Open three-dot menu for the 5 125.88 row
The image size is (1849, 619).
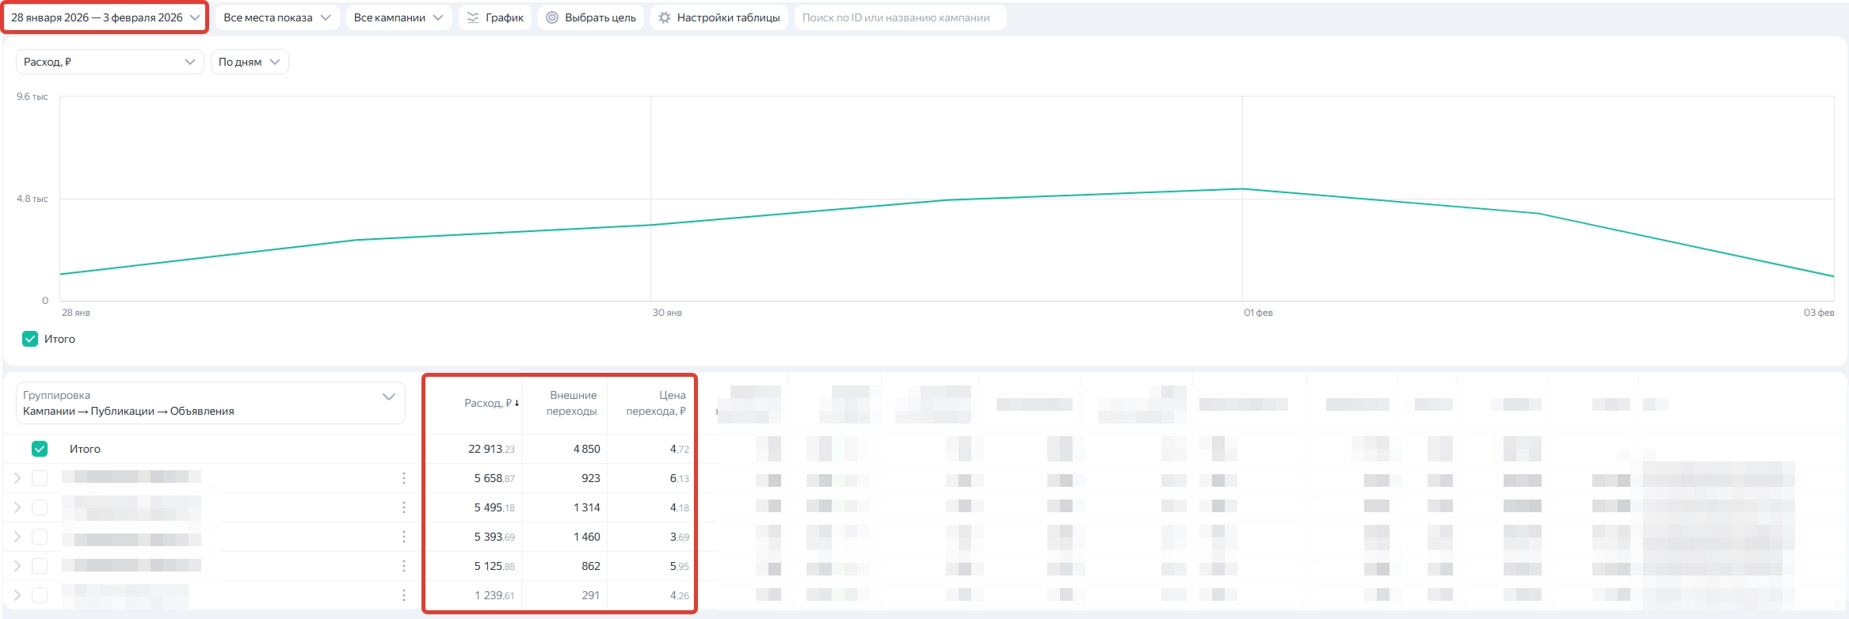[x=404, y=566]
